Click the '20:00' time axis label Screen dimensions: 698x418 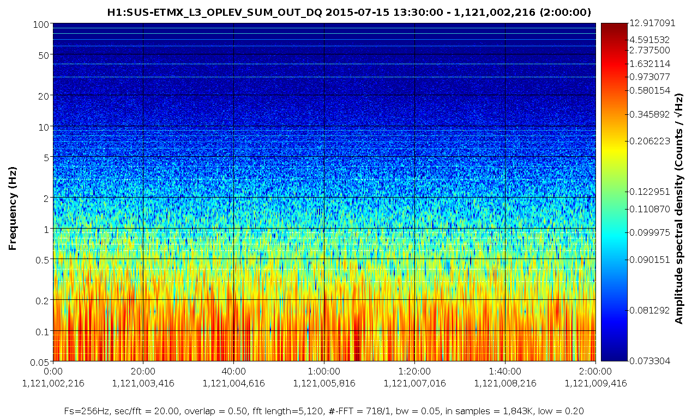coord(143,372)
